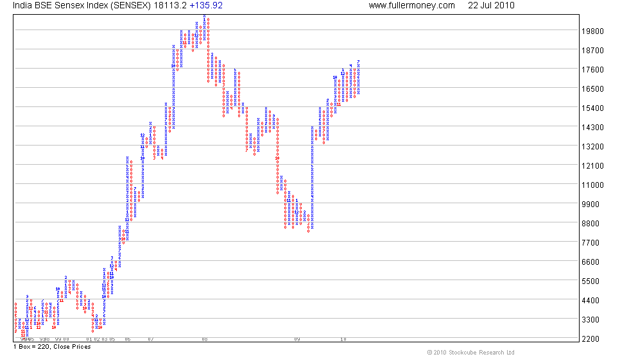
Task: Click the 16500 price axis label
Action: coord(592,89)
